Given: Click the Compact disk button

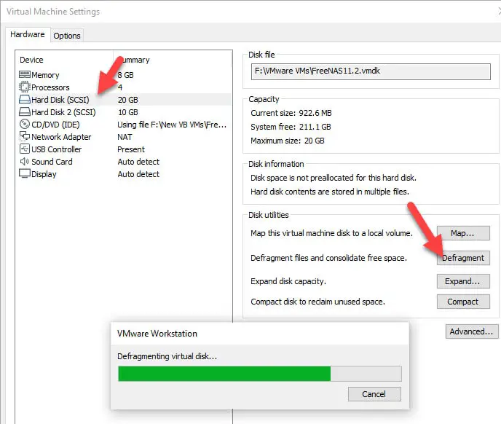Looking at the screenshot, I should [463, 302].
